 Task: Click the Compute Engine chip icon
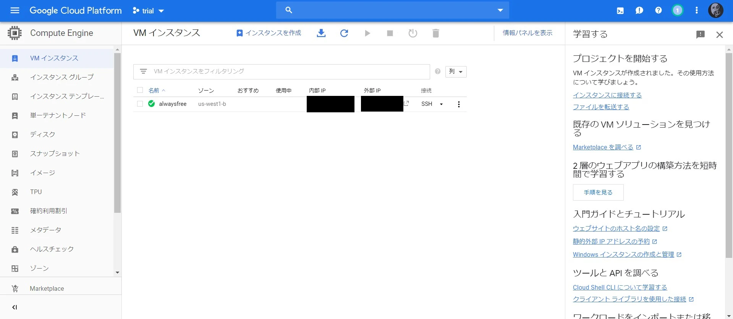(x=15, y=33)
